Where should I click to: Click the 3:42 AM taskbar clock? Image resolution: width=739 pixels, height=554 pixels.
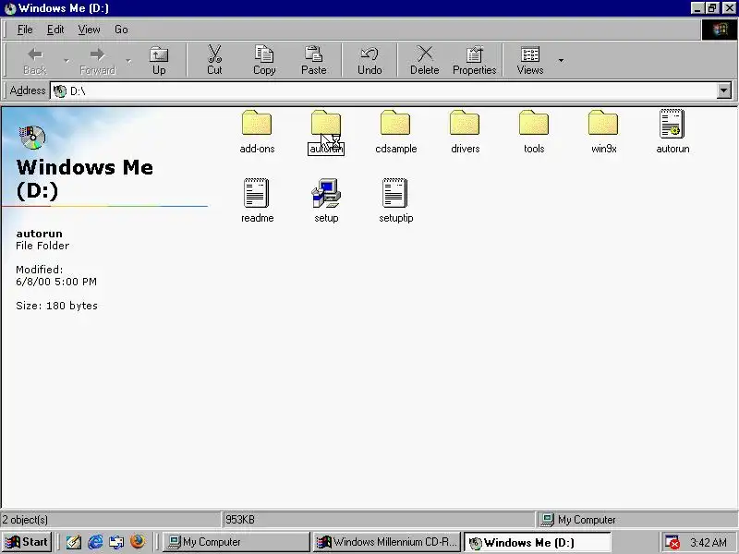(x=709, y=543)
